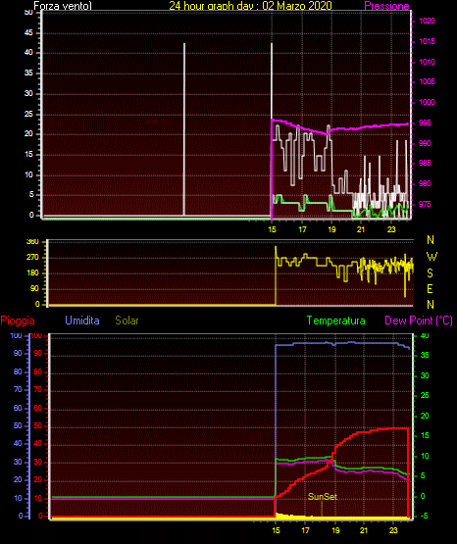Click the 40 temperature axis value

click(x=425, y=335)
